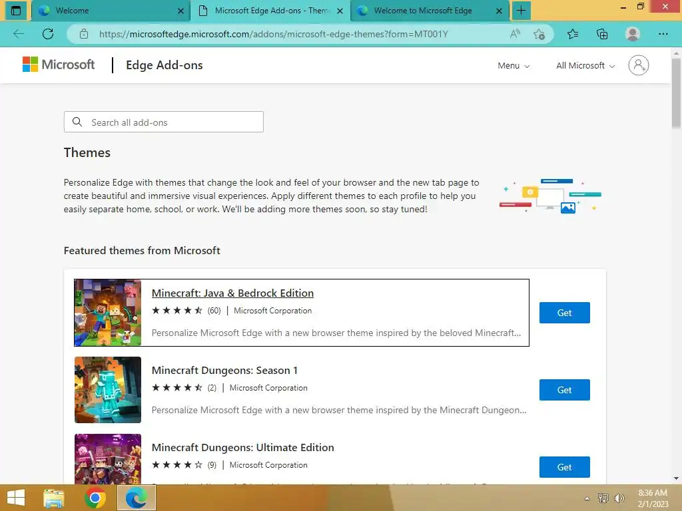The height and width of the screenshot is (511, 682).
Task: Reload the page with the refresh icon
Action: [48, 34]
